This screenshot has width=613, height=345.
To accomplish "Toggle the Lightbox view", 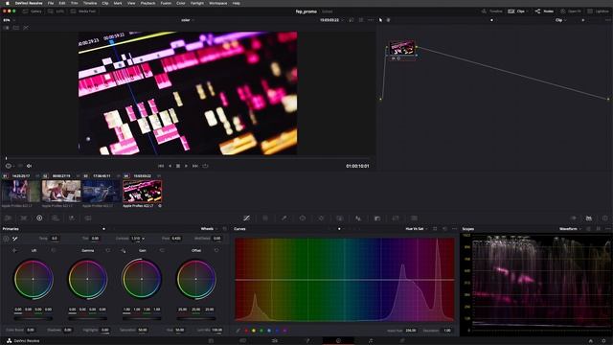I will coord(599,11).
